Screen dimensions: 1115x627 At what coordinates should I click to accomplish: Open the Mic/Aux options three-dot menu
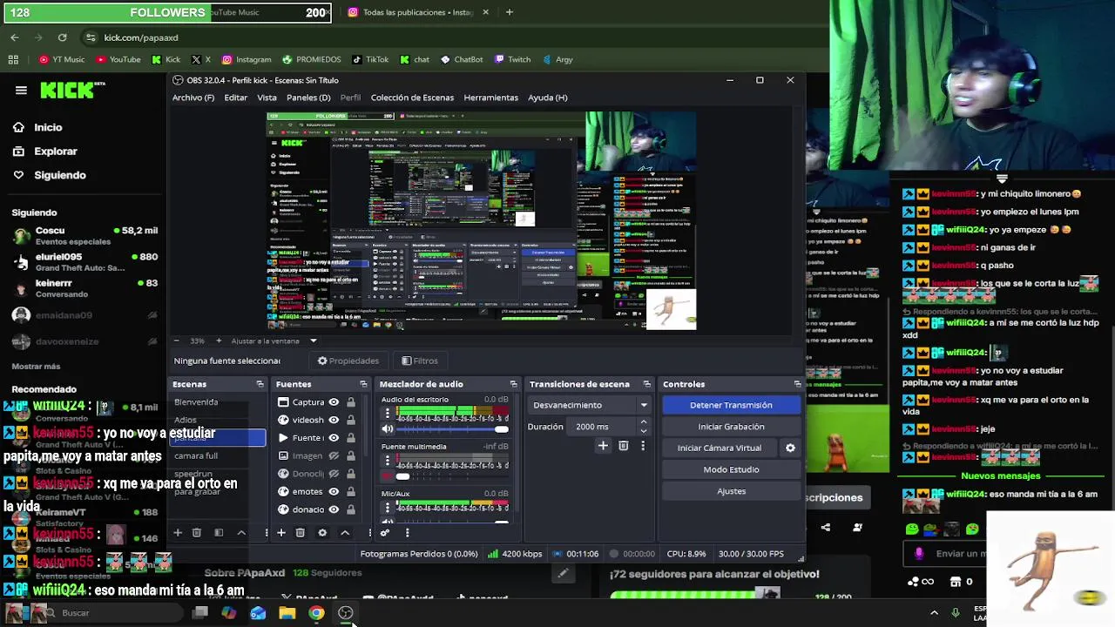point(388,507)
